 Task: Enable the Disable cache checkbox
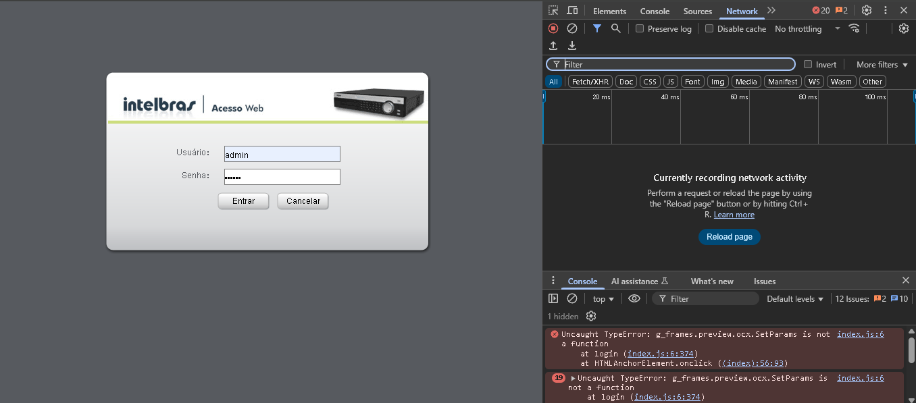tap(709, 28)
